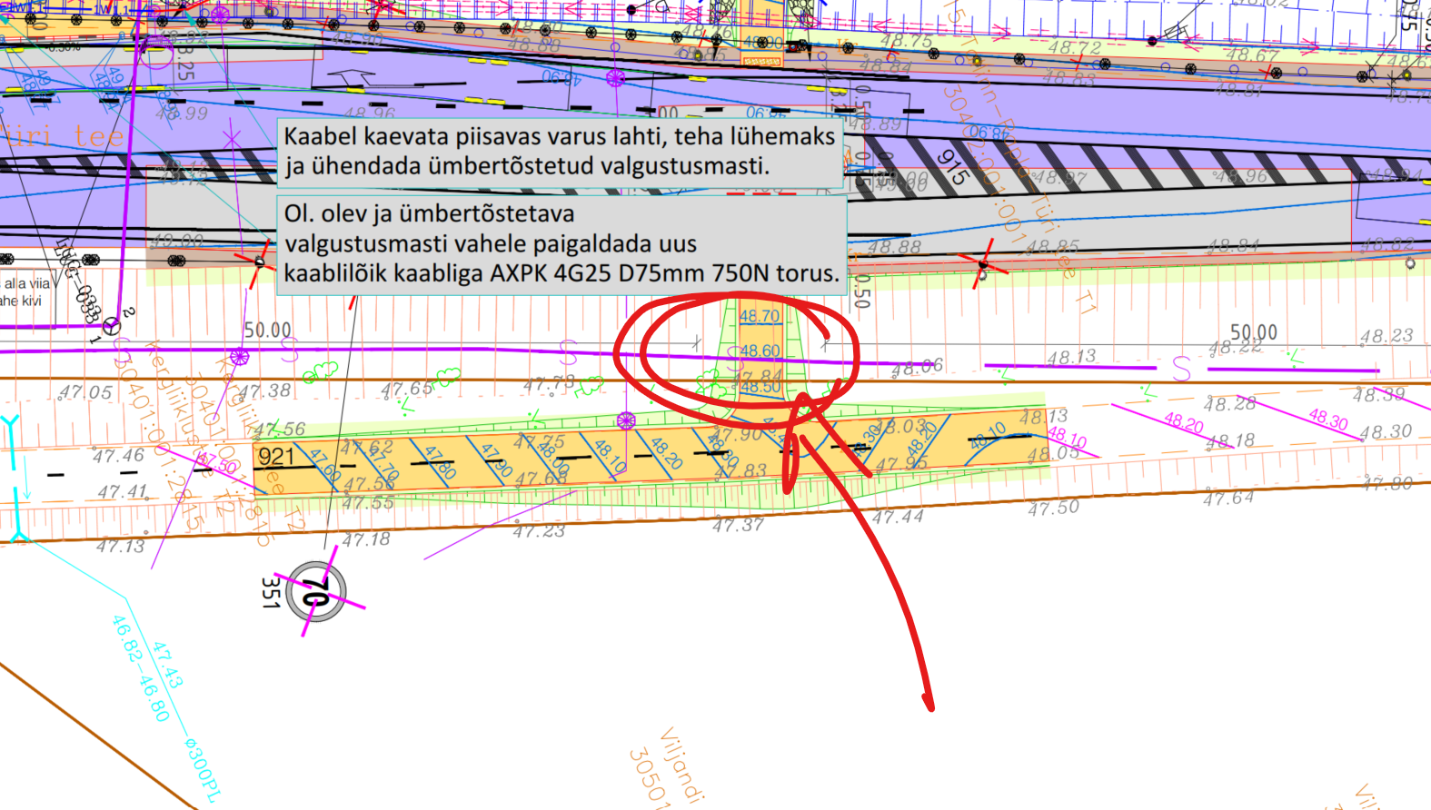This screenshot has width=1431, height=810.
Task: Click the 921 road marking label
Action: pyautogui.click(x=276, y=456)
